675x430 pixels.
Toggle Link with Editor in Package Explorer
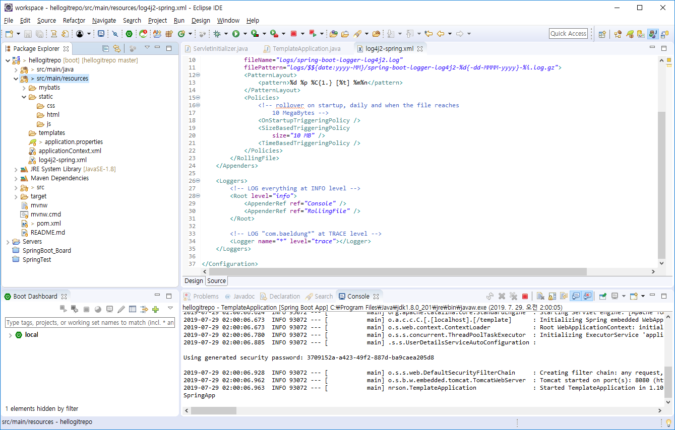[117, 48]
